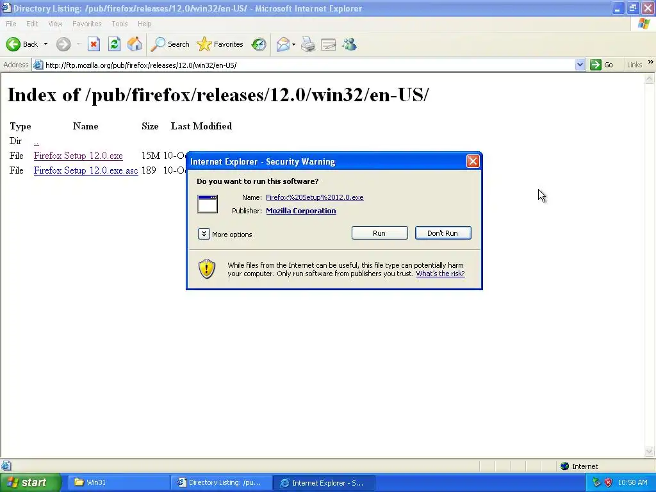
Task: Click the Mail envelope icon
Action: coord(283,44)
